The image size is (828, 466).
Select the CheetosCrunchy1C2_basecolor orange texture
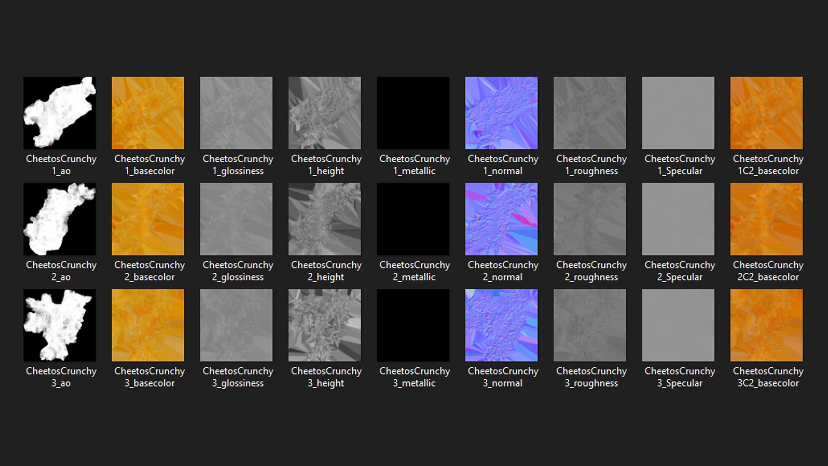point(766,113)
